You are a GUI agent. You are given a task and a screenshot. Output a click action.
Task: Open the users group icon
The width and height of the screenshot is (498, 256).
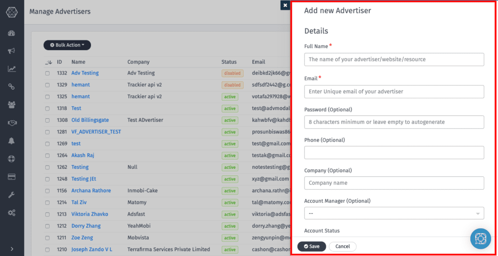(x=12, y=105)
